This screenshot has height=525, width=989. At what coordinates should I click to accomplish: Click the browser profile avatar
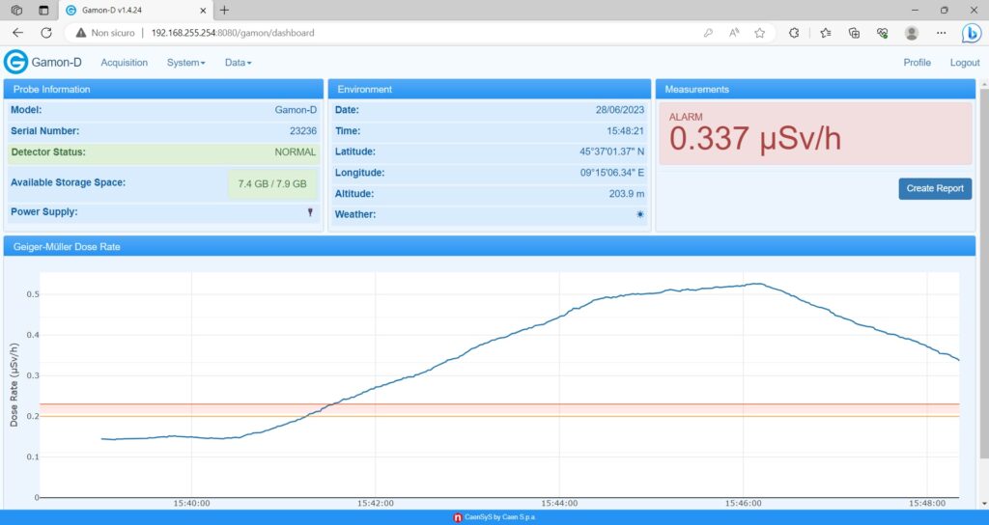[912, 33]
